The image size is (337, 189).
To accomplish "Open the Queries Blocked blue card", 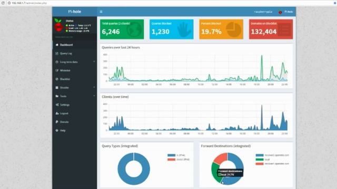I will click(172, 29).
